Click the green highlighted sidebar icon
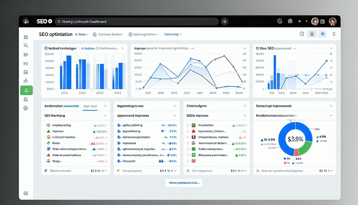 pos(26,90)
